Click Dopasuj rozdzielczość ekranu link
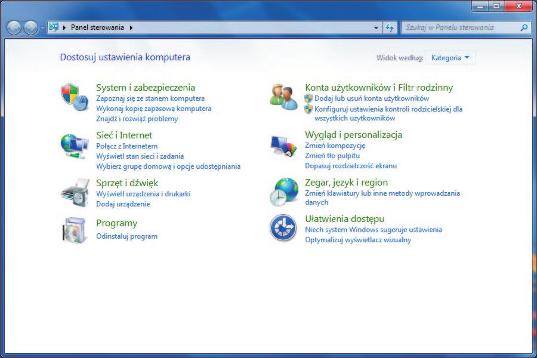Image resolution: width=537 pixels, height=358 pixels. tap(351, 166)
